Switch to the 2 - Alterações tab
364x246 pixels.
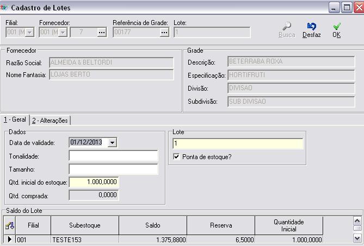[x=50, y=121]
